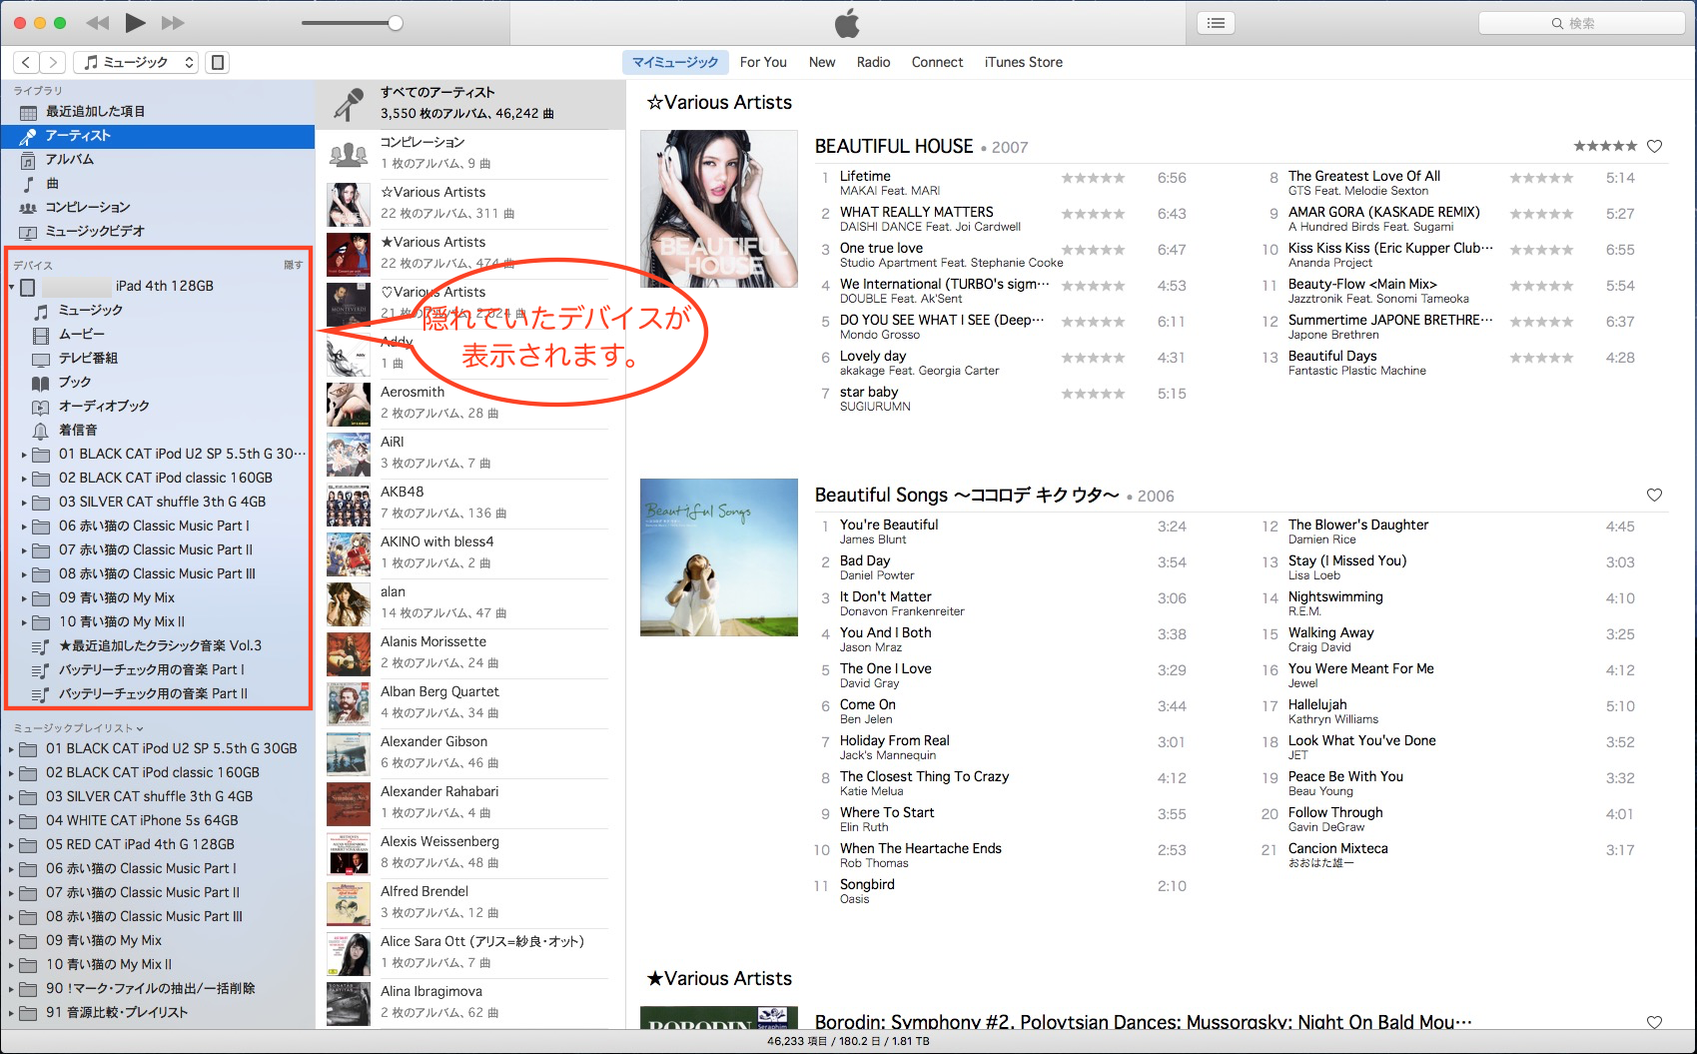Select コンピレーション in the library sidebar
1697x1054 pixels.
(158, 208)
